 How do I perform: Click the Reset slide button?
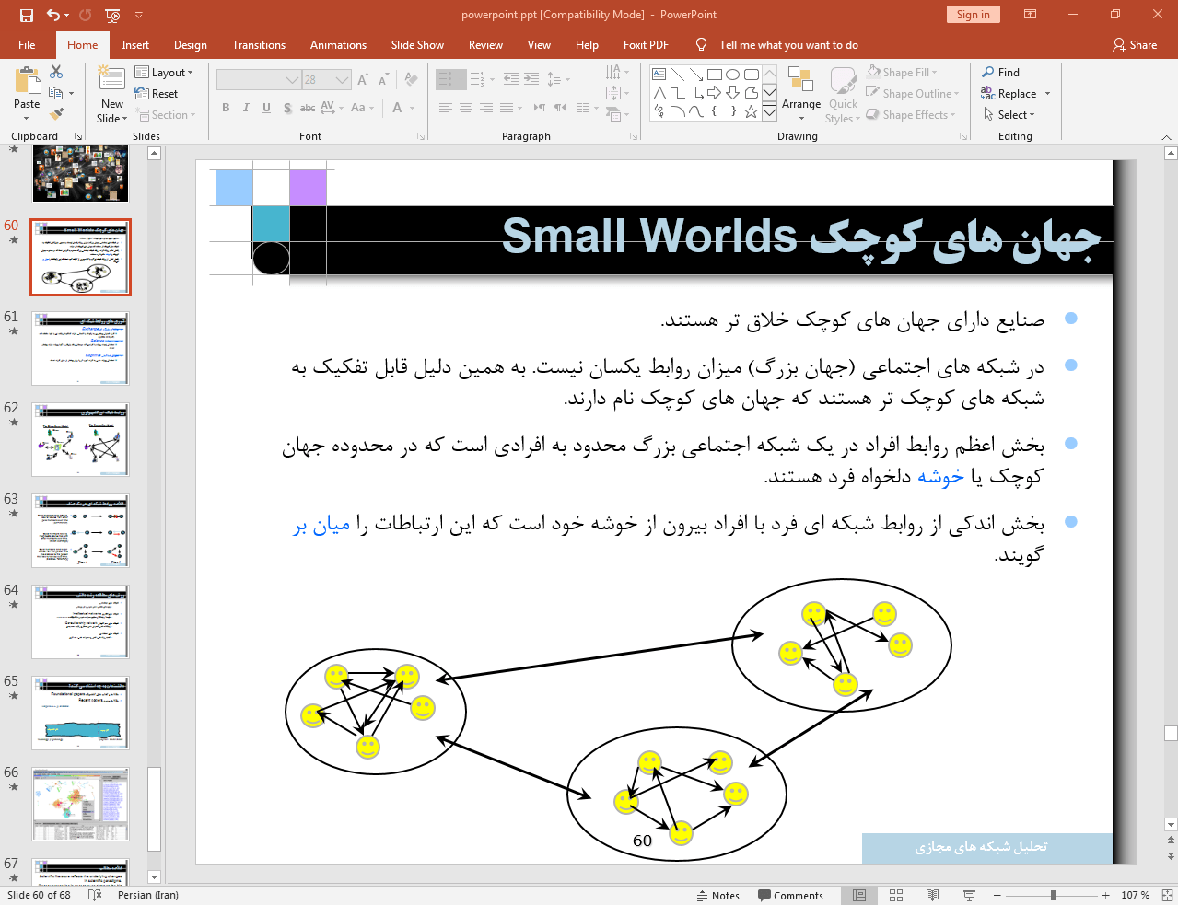[x=157, y=93]
